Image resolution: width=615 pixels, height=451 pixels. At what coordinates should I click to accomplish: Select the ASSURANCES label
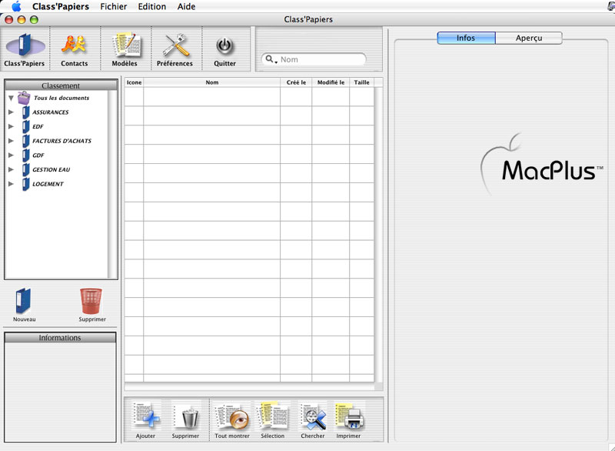(51, 112)
